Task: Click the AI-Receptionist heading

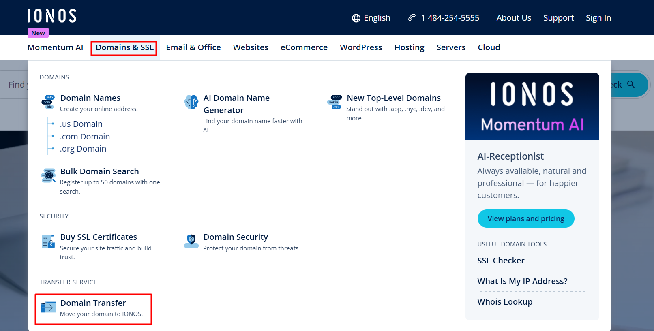Action: tap(510, 156)
